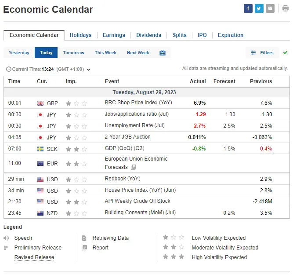Click importance stars for API Weekly Crude row
This screenshot has width=293, height=275.
point(76,202)
